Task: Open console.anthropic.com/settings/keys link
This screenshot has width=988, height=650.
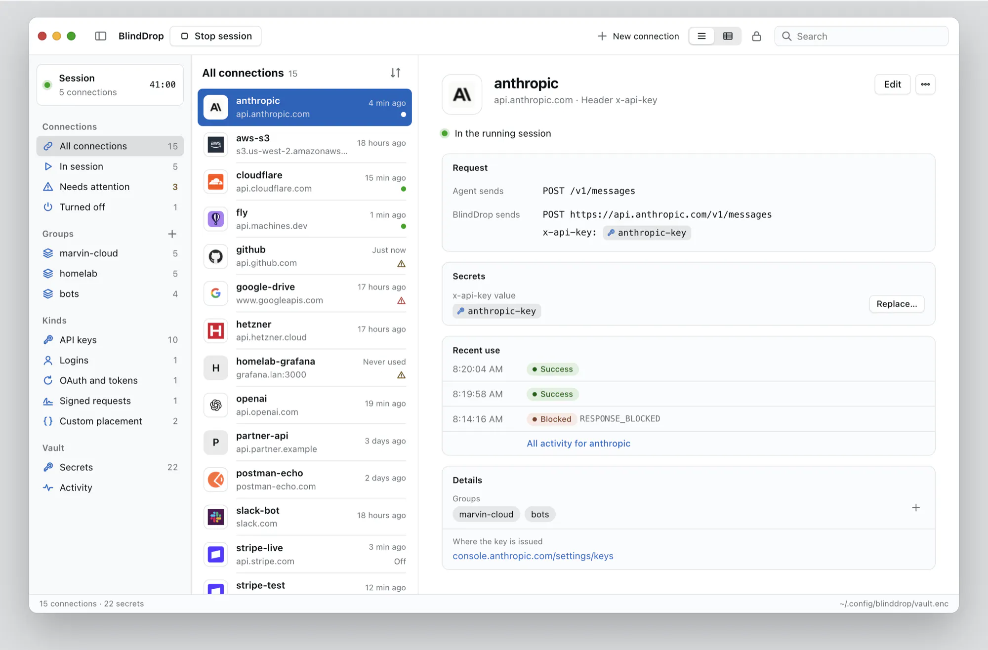Action: [x=533, y=556]
